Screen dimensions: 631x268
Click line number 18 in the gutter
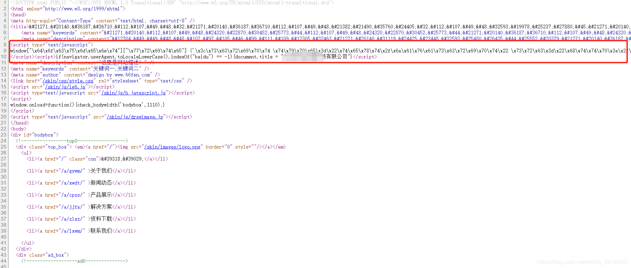click(x=4, y=105)
